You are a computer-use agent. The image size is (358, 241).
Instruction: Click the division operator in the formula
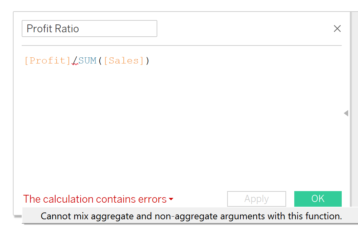pos(75,60)
